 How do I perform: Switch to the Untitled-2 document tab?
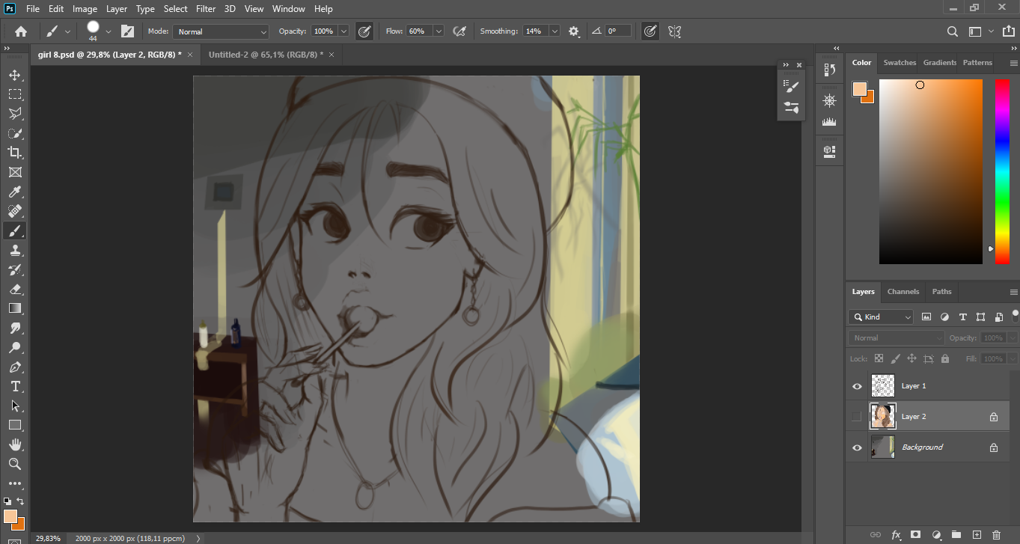pos(266,55)
